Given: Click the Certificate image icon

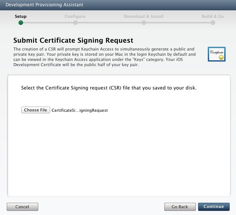Looking at the screenshot, I should point(217,54).
